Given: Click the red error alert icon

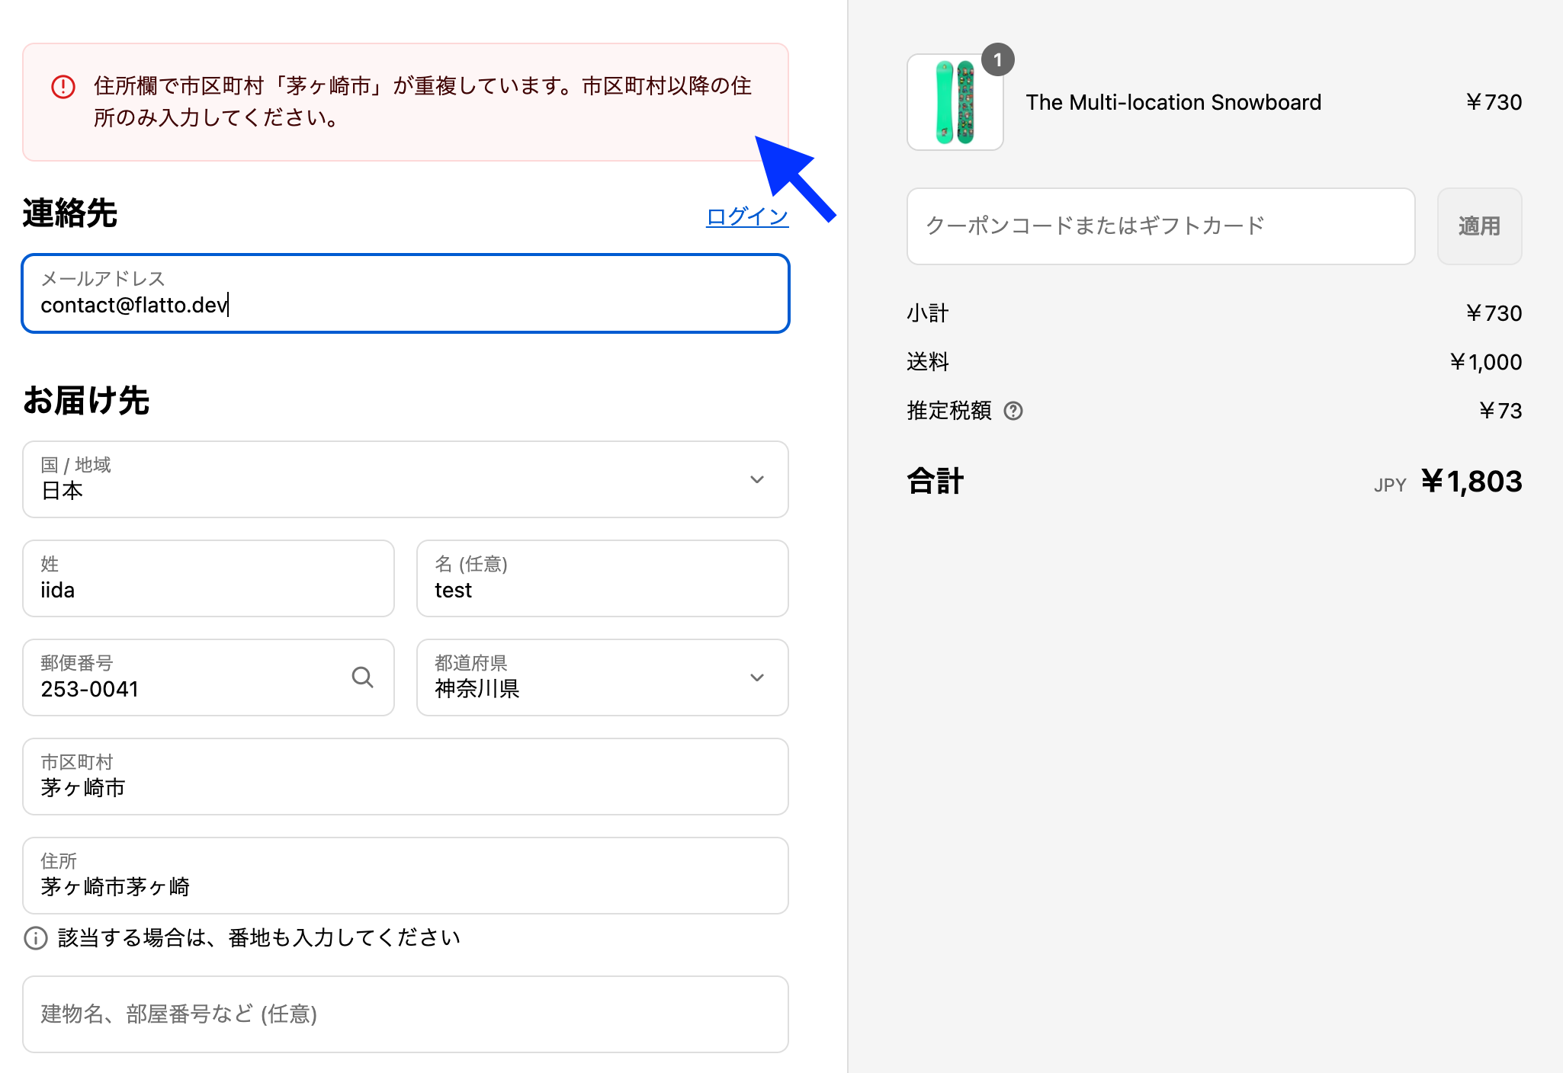Looking at the screenshot, I should [x=63, y=87].
